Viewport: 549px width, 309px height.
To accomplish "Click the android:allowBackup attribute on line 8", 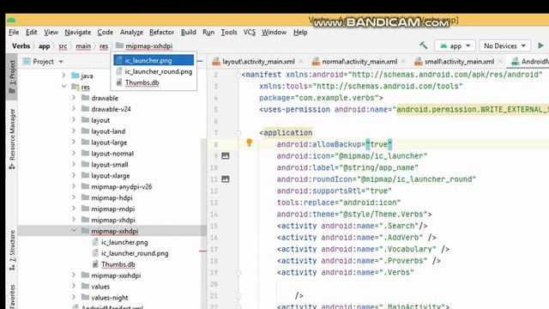I will 318,144.
